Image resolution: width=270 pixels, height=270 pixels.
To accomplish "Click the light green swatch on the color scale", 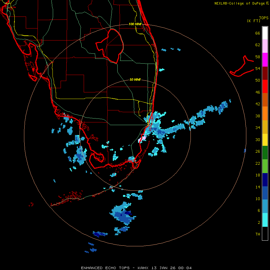I will (x=265, y=166).
